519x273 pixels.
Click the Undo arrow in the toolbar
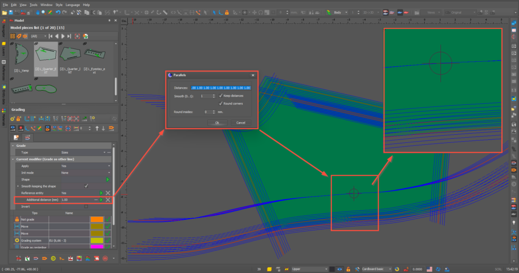click(x=57, y=12)
